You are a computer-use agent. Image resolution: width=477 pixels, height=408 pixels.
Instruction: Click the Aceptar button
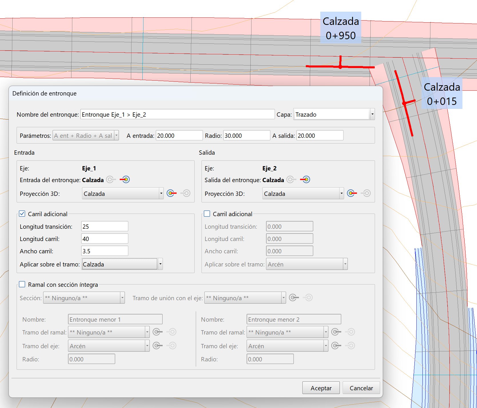pyautogui.click(x=321, y=388)
